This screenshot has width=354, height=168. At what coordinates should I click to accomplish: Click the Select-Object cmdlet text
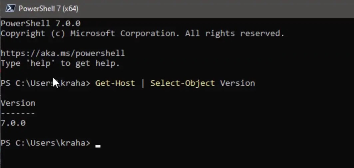(x=182, y=83)
